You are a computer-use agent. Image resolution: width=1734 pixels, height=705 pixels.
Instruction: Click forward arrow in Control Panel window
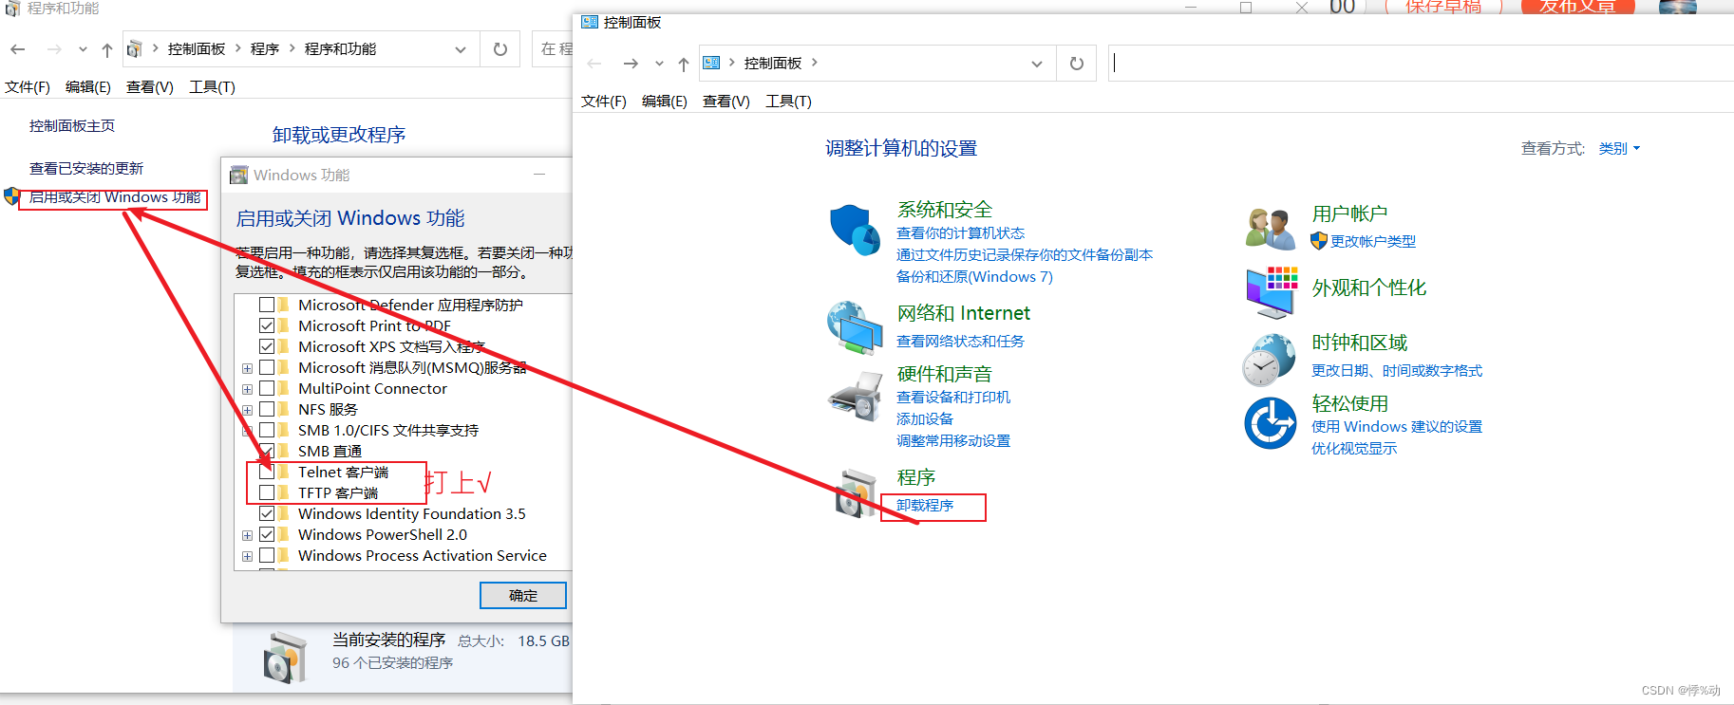tap(631, 64)
